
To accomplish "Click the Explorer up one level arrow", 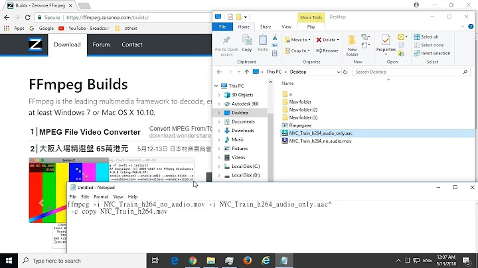I will [x=246, y=72].
